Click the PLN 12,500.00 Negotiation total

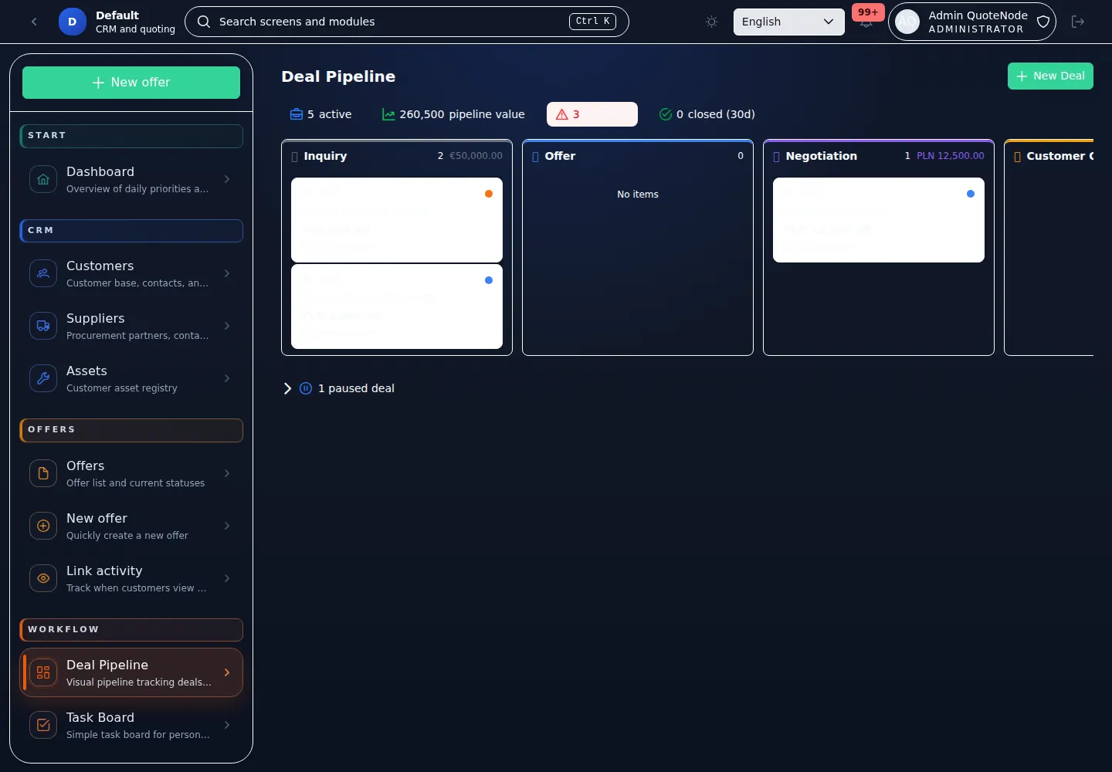click(950, 156)
